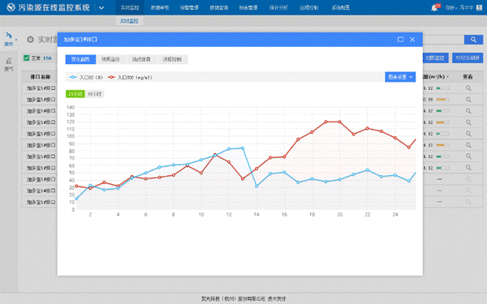Select the 废水 wastewater sidebar icon

pos(9,39)
